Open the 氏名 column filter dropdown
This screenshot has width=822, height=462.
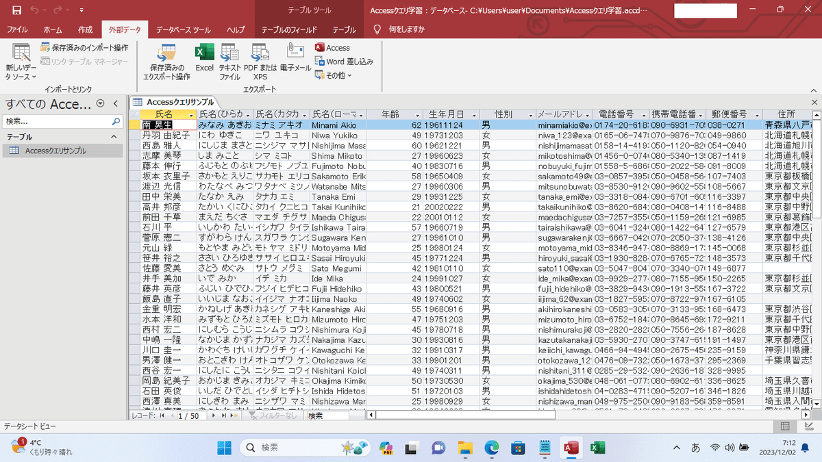tap(191, 114)
